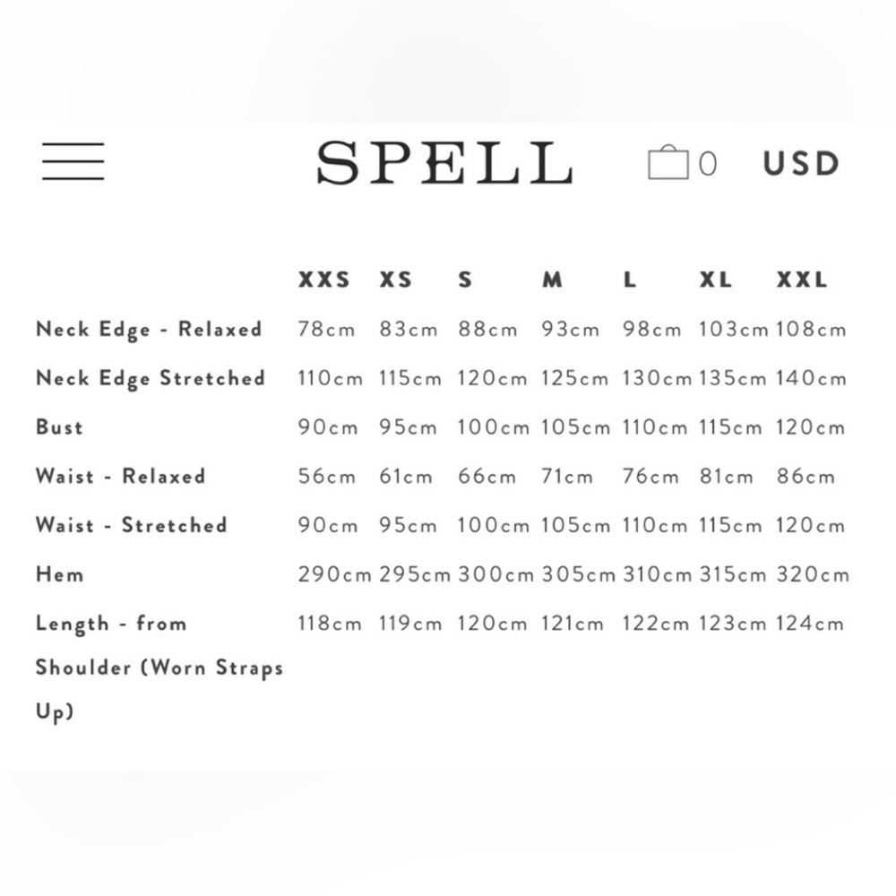Select the XXL size column header
The height and width of the screenshot is (896, 896).
coord(802,280)
